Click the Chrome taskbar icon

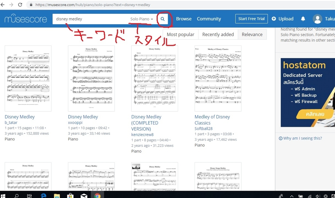[x=97, y=196]
